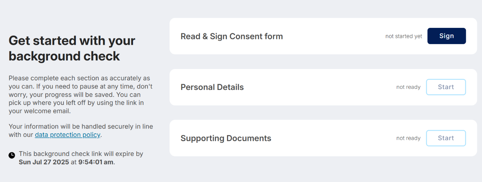Open the data protection policy link
The width and height of the screenshot is (482, 182).
coord(67,135)
